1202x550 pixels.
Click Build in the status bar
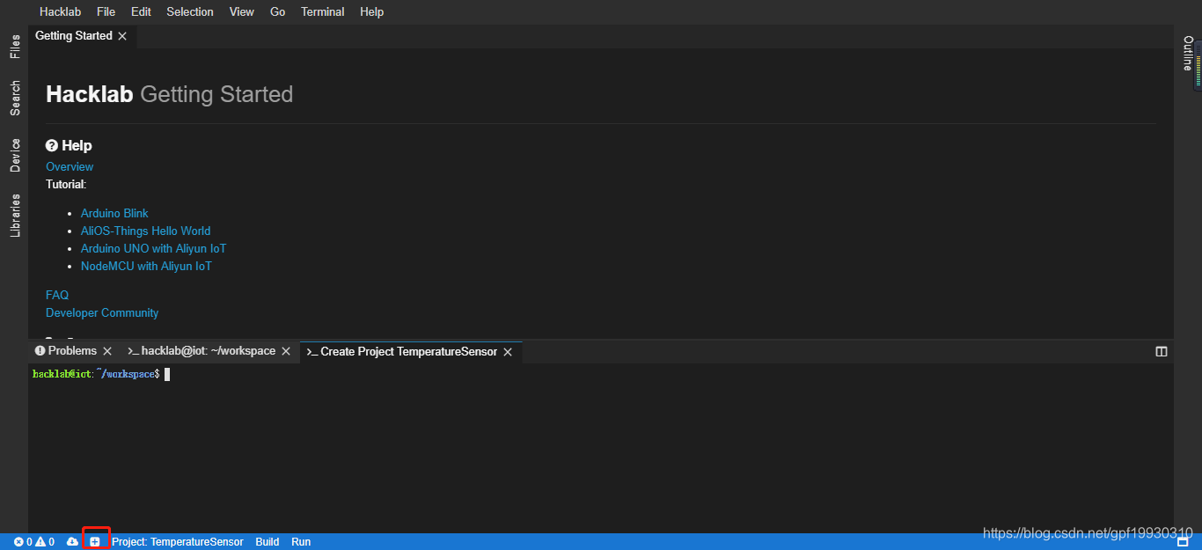coord(268,542)
